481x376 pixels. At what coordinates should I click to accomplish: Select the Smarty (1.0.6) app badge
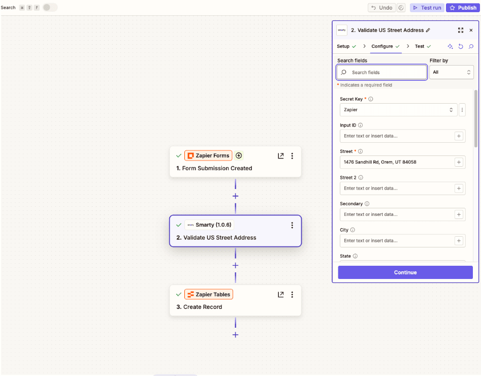pyautogui.click(x=209, y=225)
